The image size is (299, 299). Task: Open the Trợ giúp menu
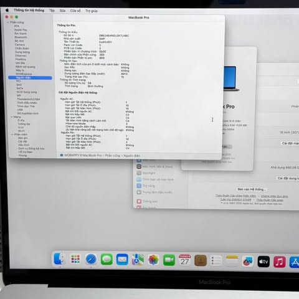tap(92, 11)
